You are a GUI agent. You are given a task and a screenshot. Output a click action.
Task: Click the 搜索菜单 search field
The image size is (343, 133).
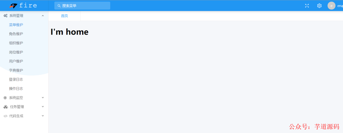coord(82,6)
